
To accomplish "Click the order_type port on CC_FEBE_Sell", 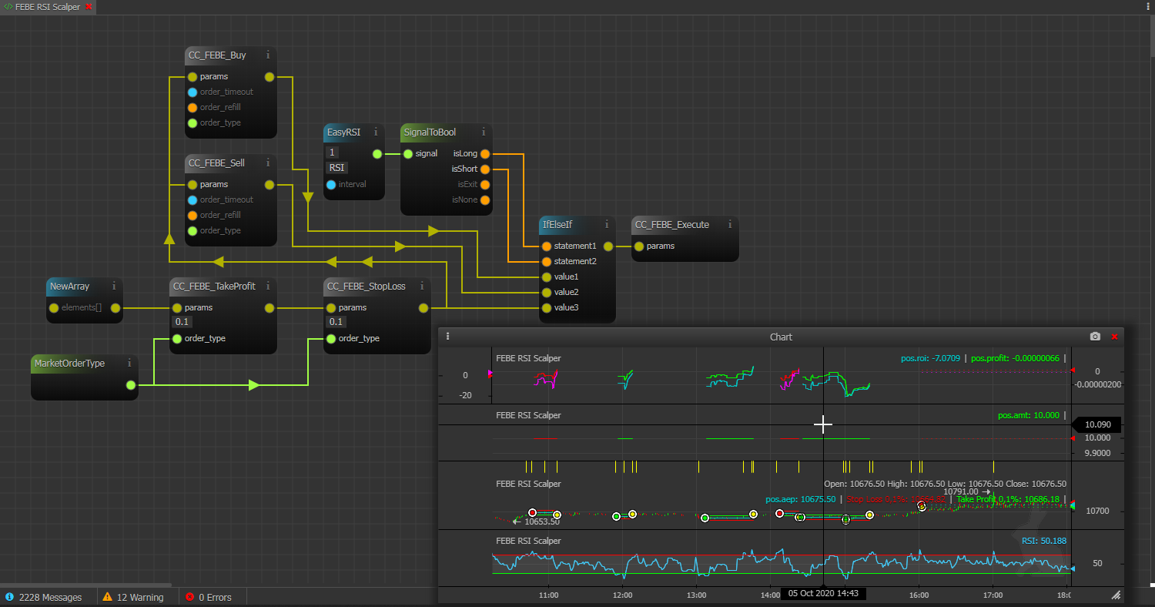I will (x=192, y=230).
